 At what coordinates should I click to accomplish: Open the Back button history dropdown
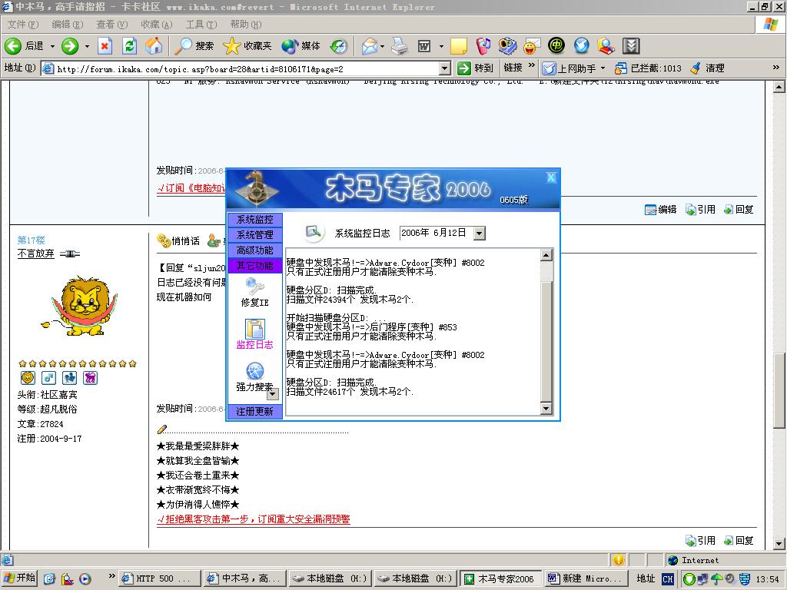click(x=52, y=46)
